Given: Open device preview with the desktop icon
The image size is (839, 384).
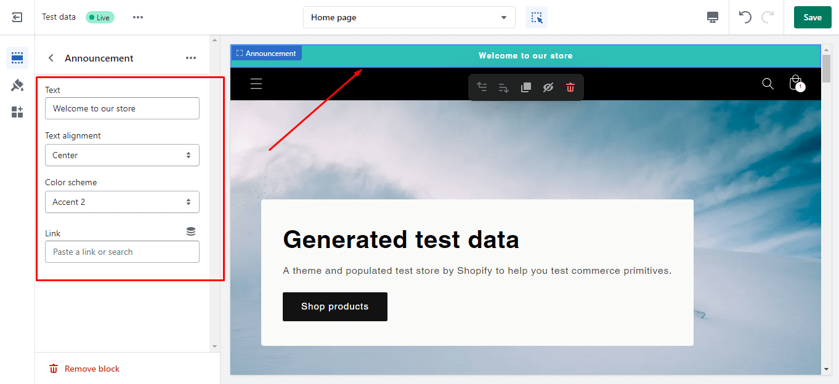Looking at the screenshot, I should click(x=712, y=17).
